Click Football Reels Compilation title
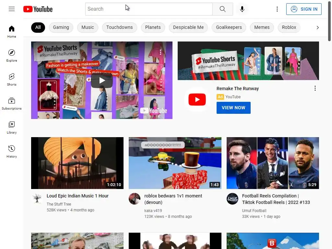 (x=276, y=199)
